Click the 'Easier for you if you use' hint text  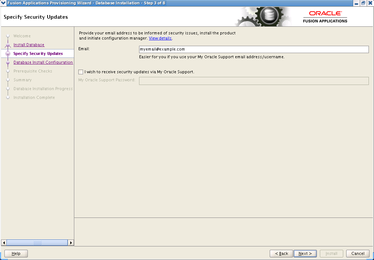pos(212,57)
